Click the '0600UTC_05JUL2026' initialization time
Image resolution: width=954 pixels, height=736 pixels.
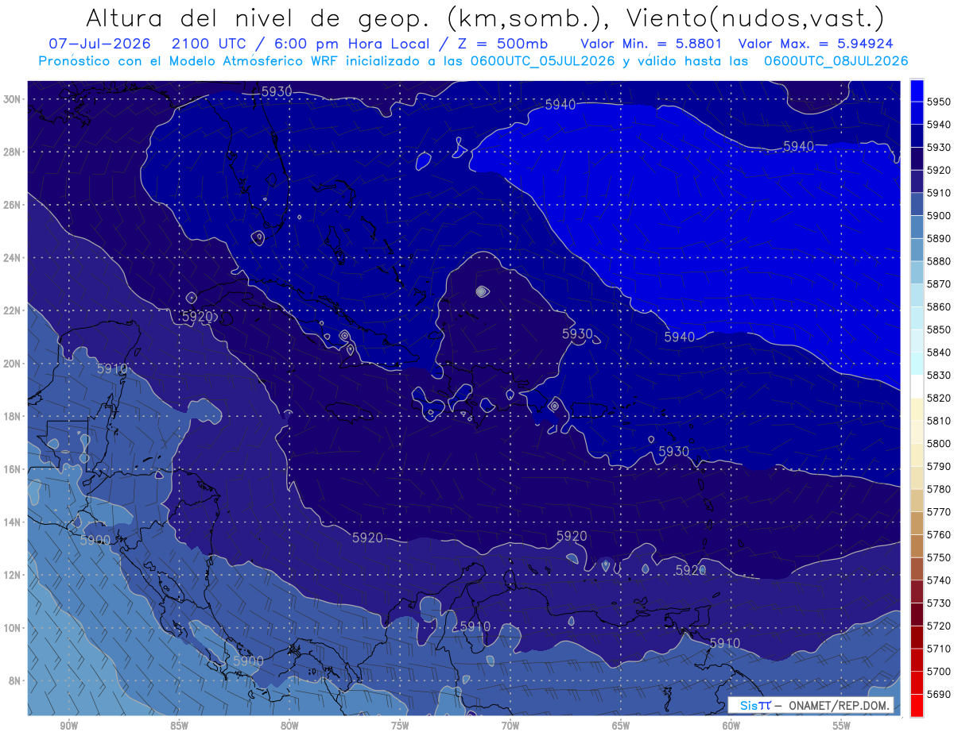(543, 61)
